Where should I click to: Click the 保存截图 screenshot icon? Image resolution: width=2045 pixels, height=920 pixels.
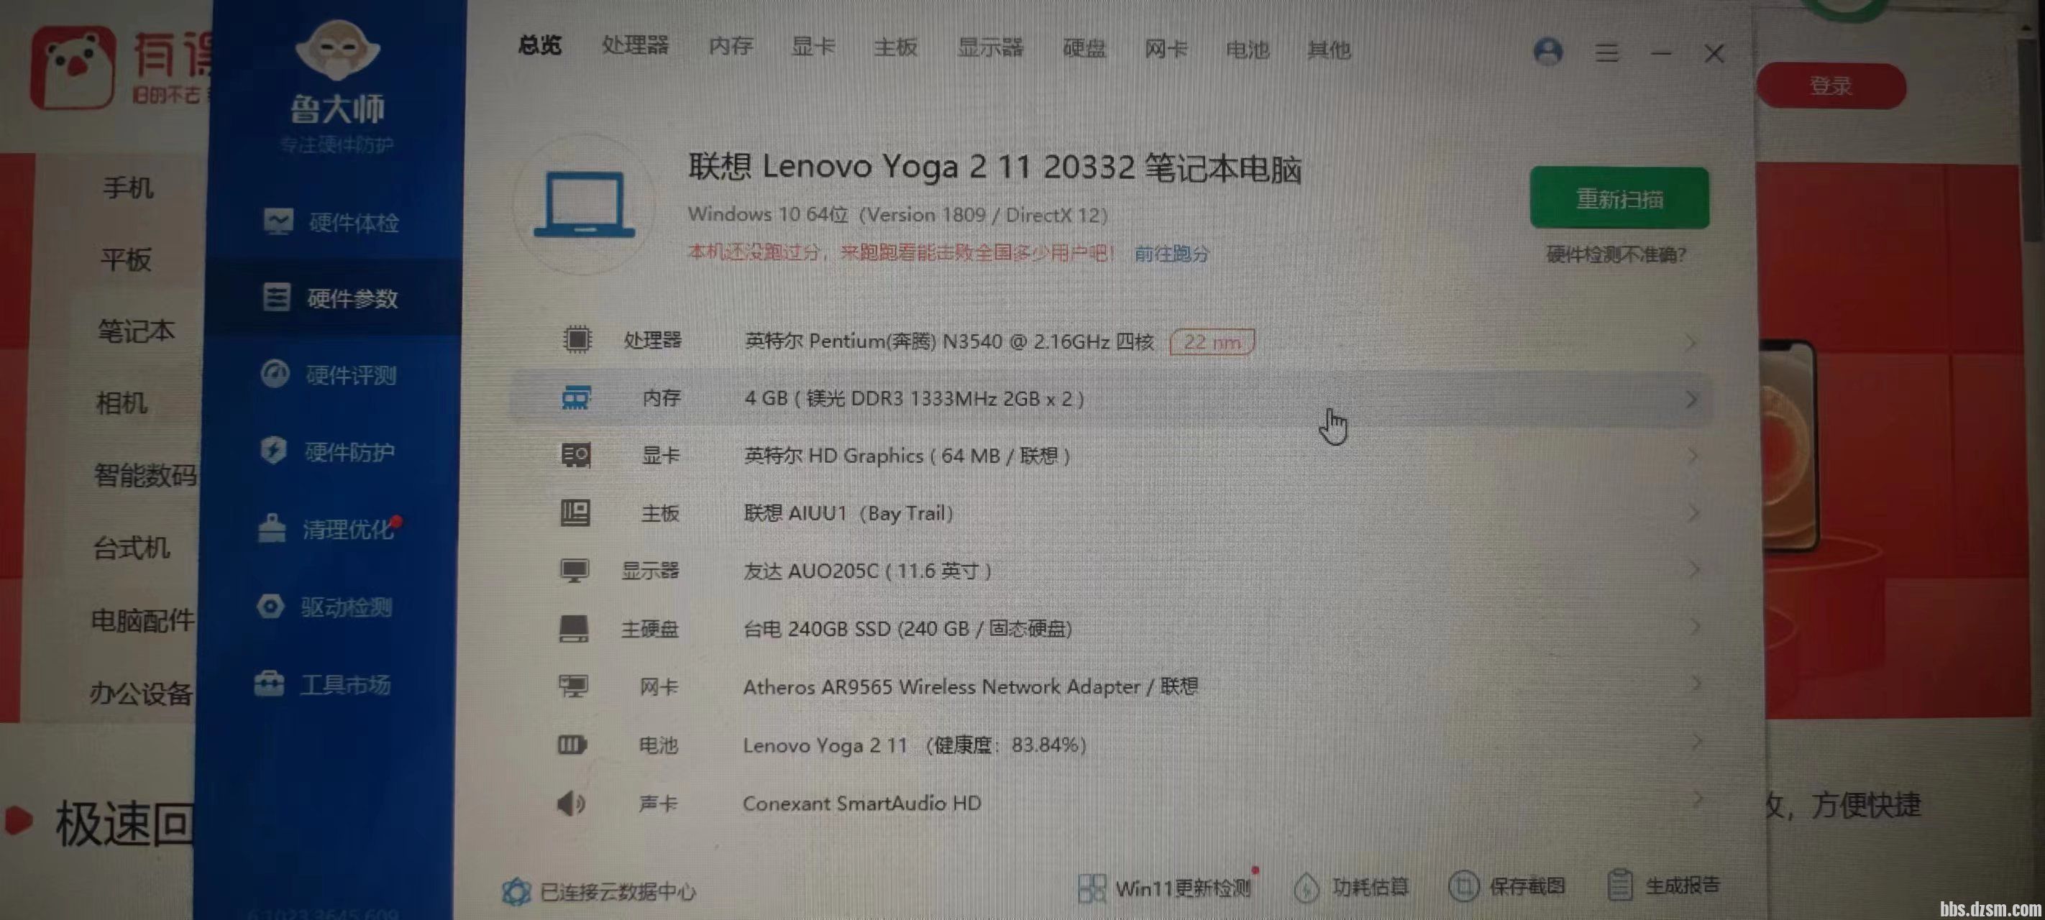click(x=1464, y=886)
